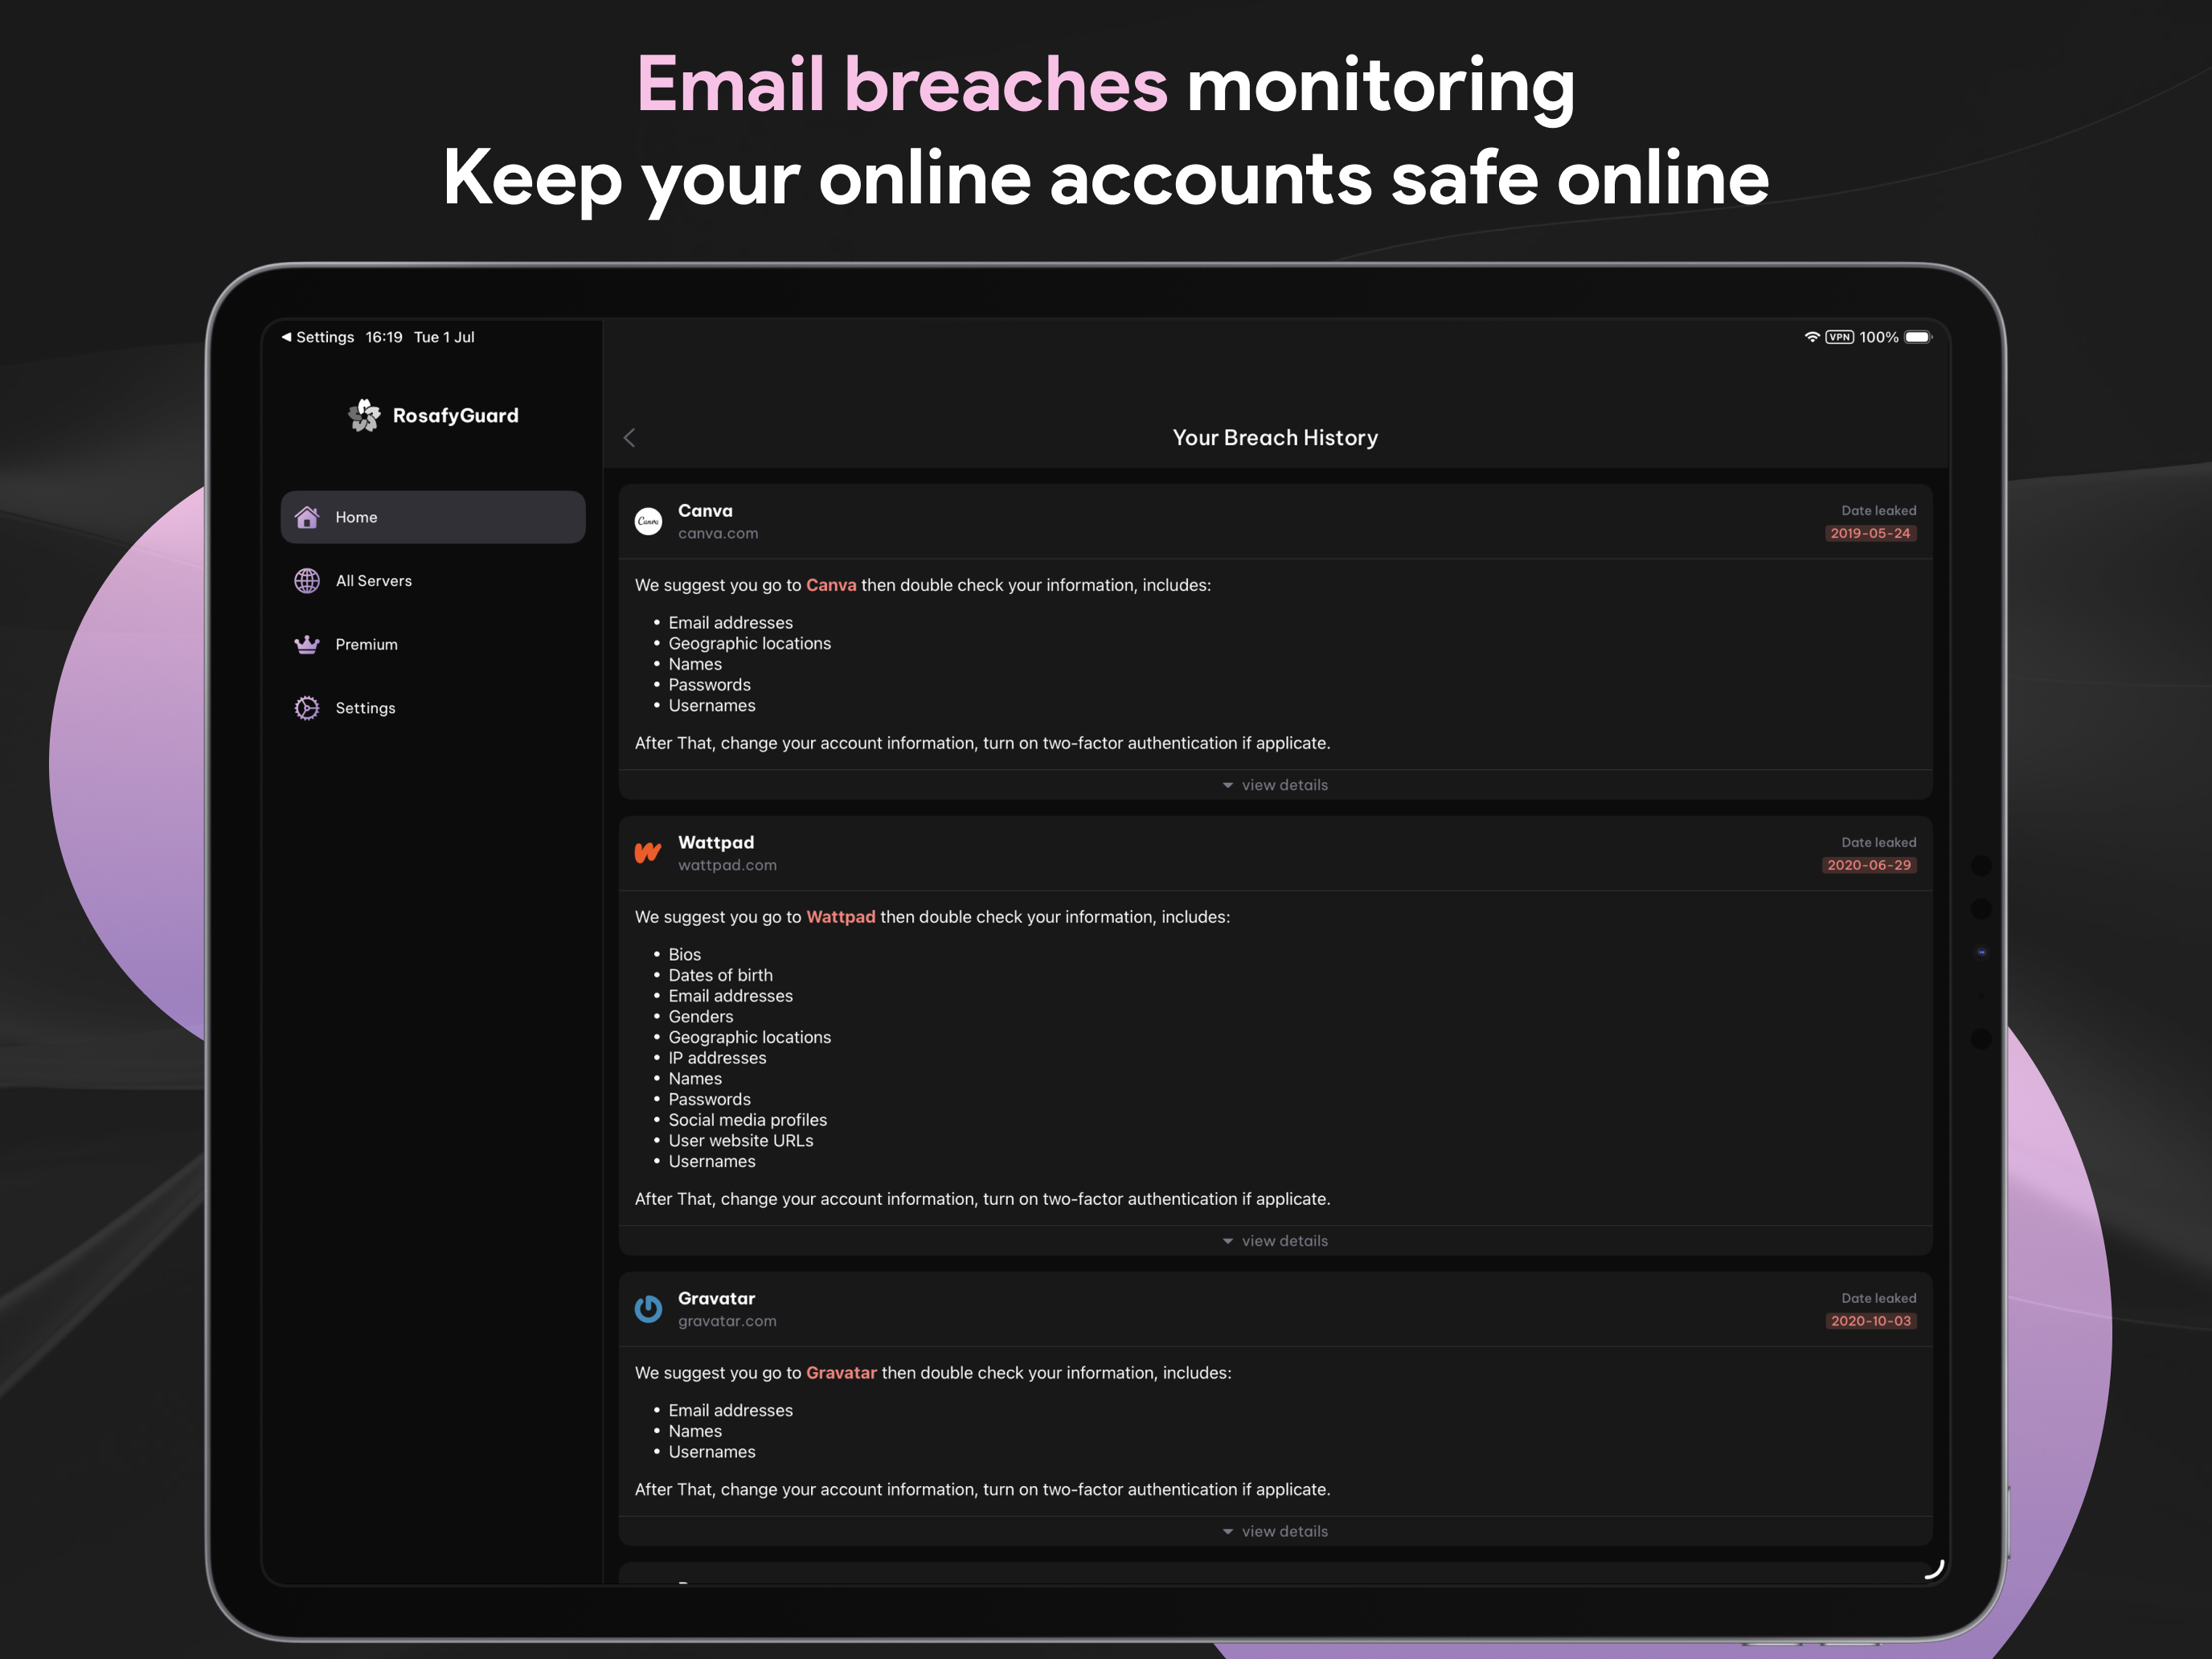Click the Your Breach History title

[x=1275, y=438]
